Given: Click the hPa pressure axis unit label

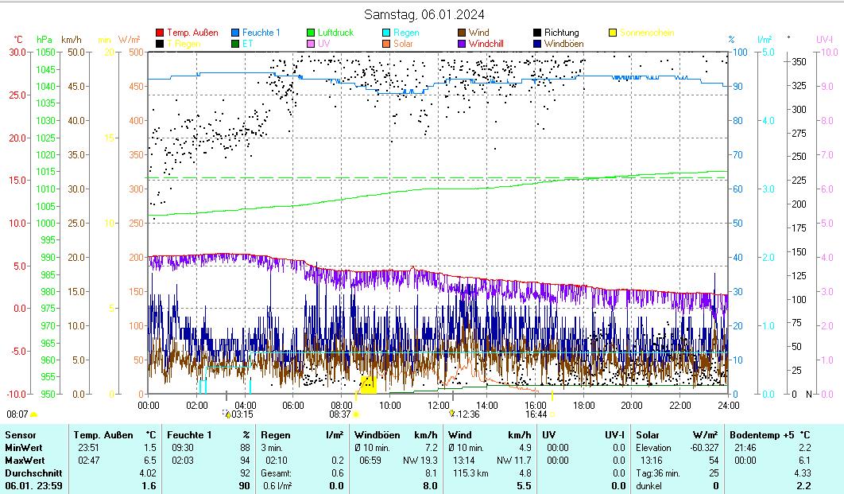Looking at the screenshot, I should (45, 39).
